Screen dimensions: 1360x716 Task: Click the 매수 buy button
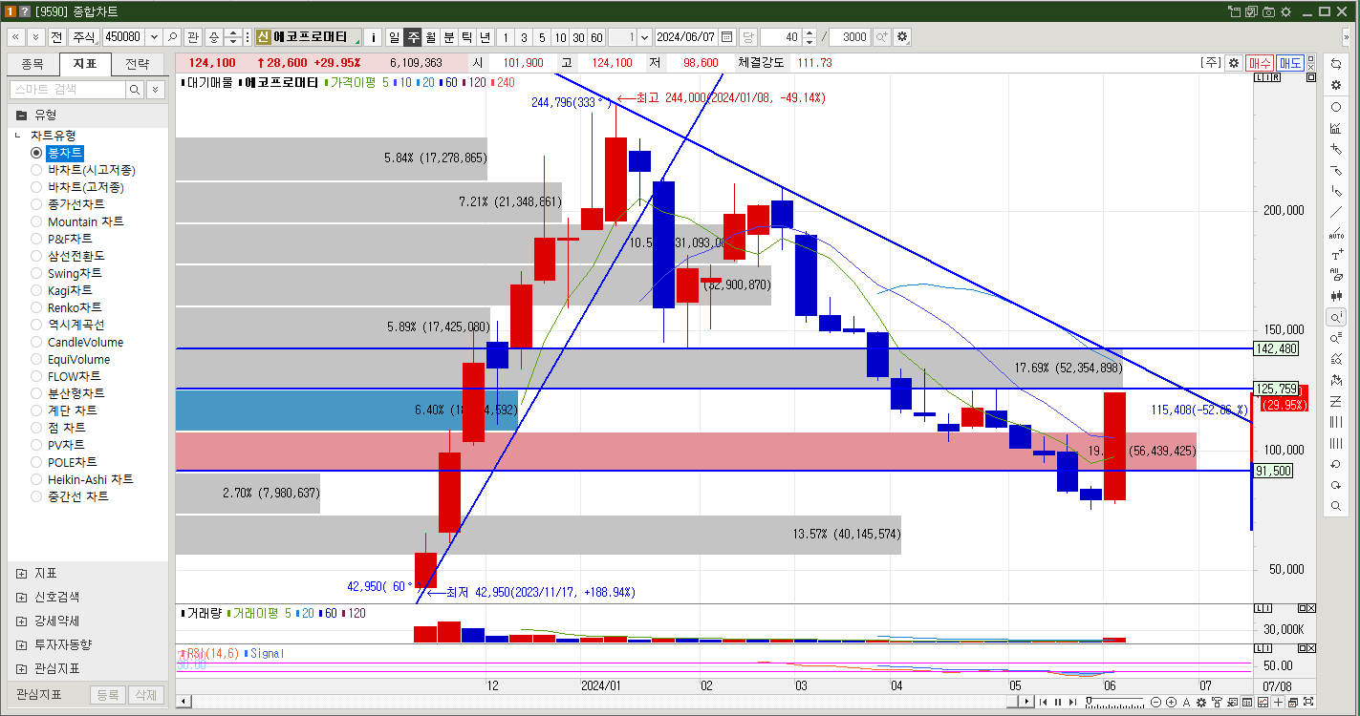1260,63
